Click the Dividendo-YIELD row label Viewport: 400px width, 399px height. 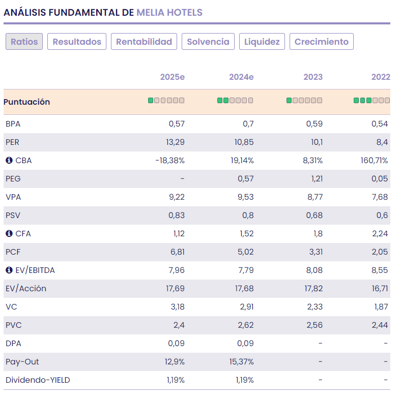(38, 380)
